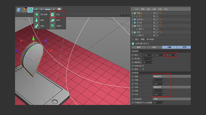The height and width of the screenshot is (115, 206).
Task: Increase the 细分数 value stepper
Action: (152, 58)
